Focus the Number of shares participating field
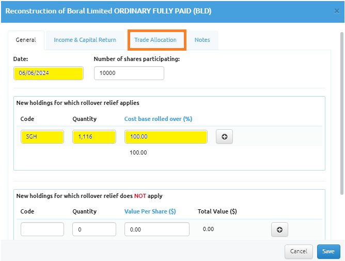This screenshot has width=345, height=261. [x=129, y=73]
